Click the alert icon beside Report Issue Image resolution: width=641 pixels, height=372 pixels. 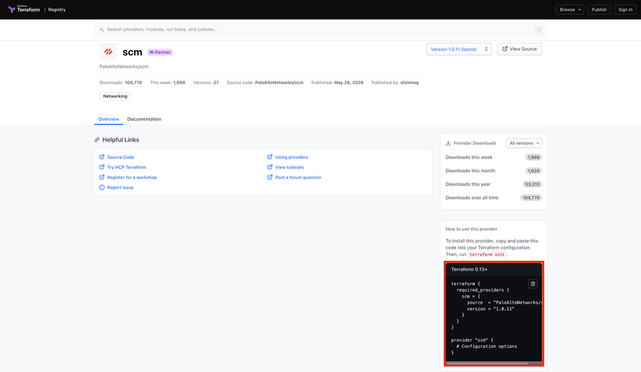[x=101, y=187]
